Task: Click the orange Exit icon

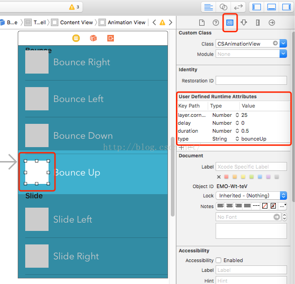Action: coord(111,38)
